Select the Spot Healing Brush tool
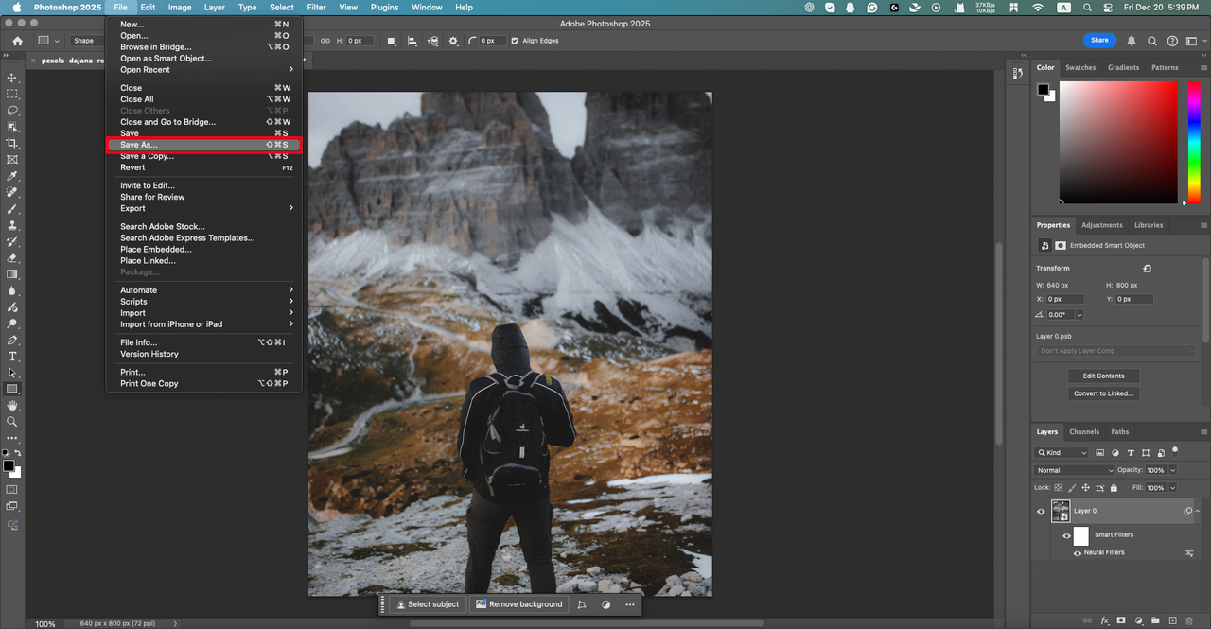This screenshot has height=629, width=1211. tap(12, 192)
